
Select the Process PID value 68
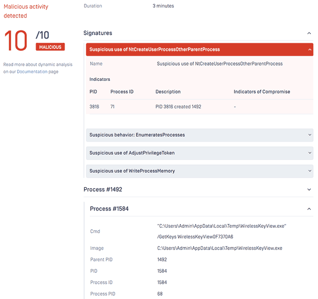click(x=160, y=294)
